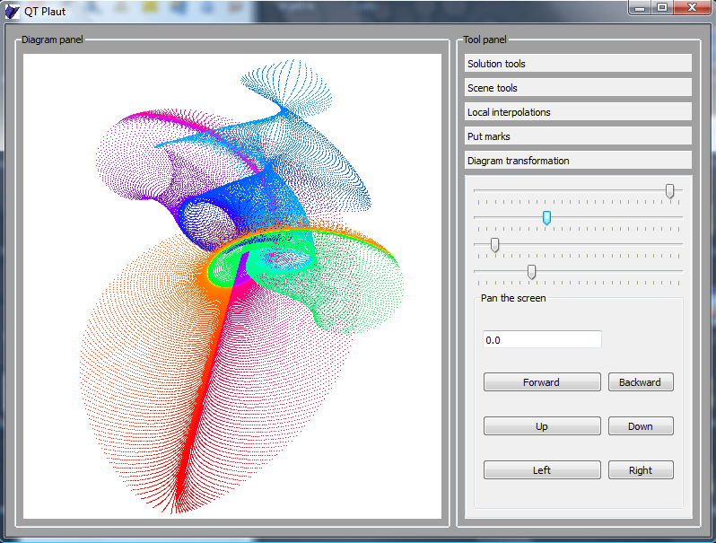The width and height of the screenshot is (716, 543).
Task: Expand the Solution tools section
Action: 578,64
